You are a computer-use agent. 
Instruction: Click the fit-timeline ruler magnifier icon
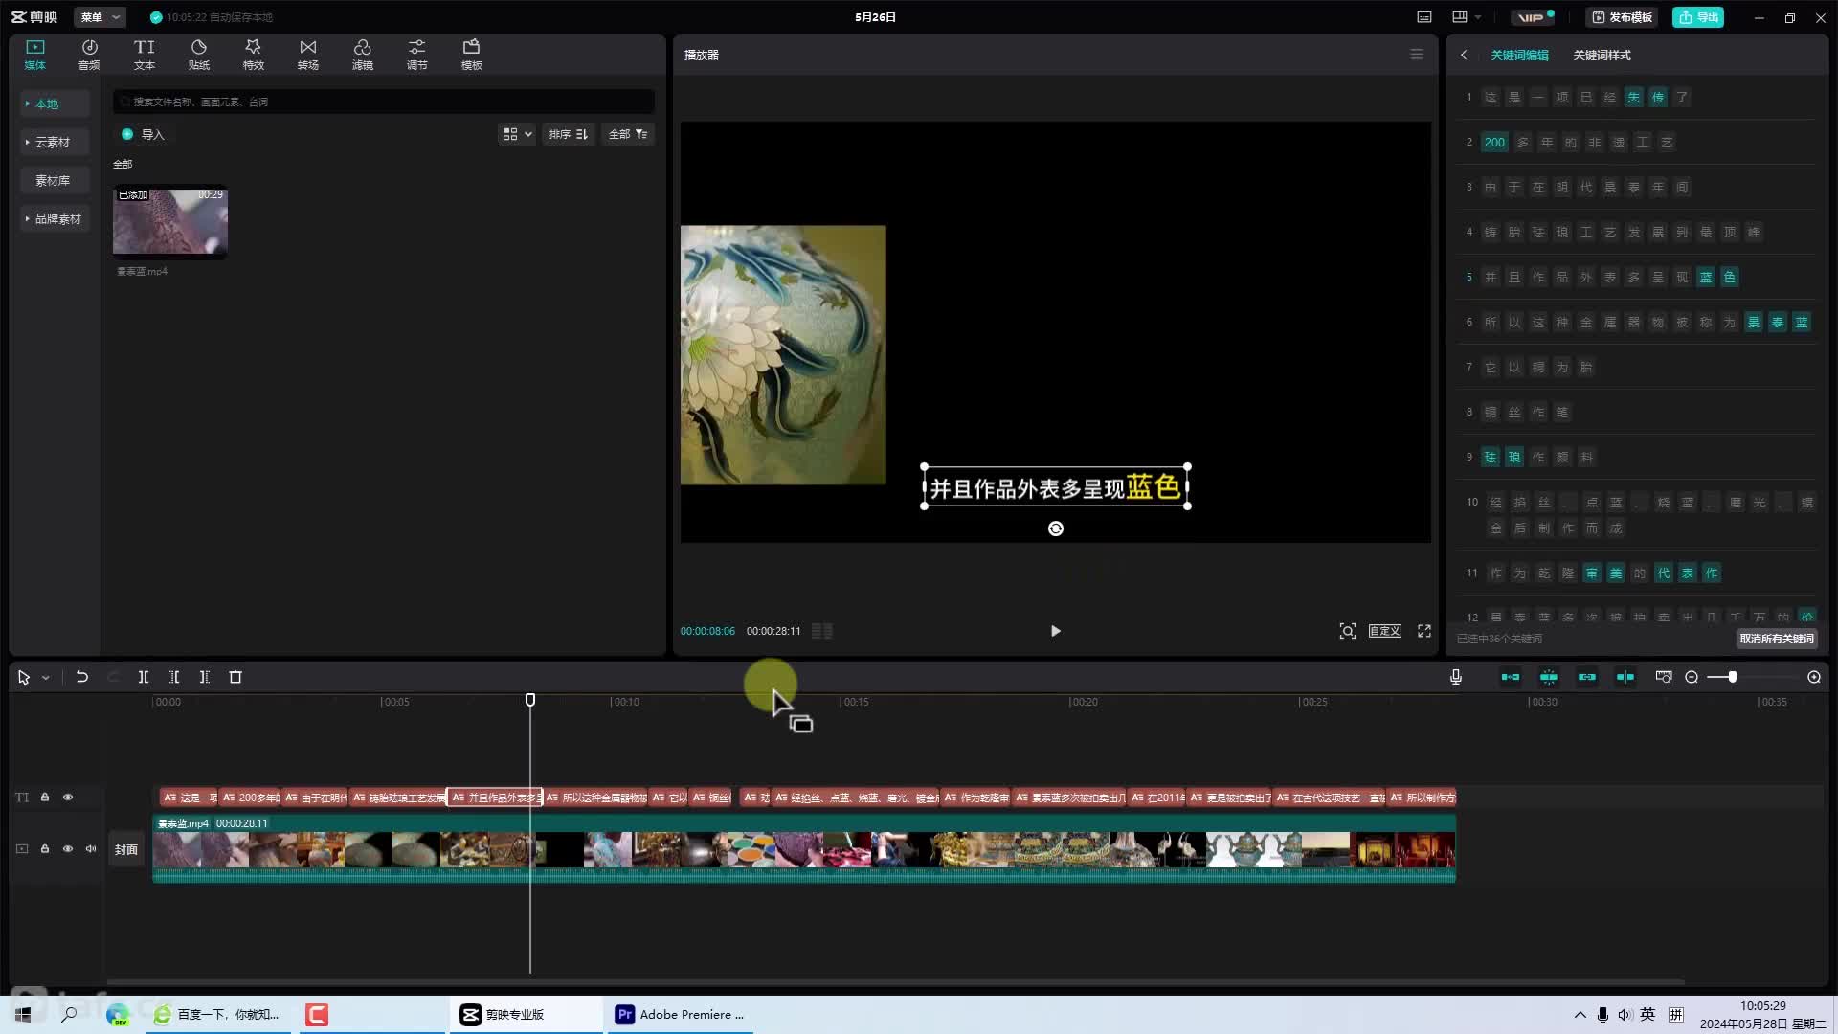1664,677
